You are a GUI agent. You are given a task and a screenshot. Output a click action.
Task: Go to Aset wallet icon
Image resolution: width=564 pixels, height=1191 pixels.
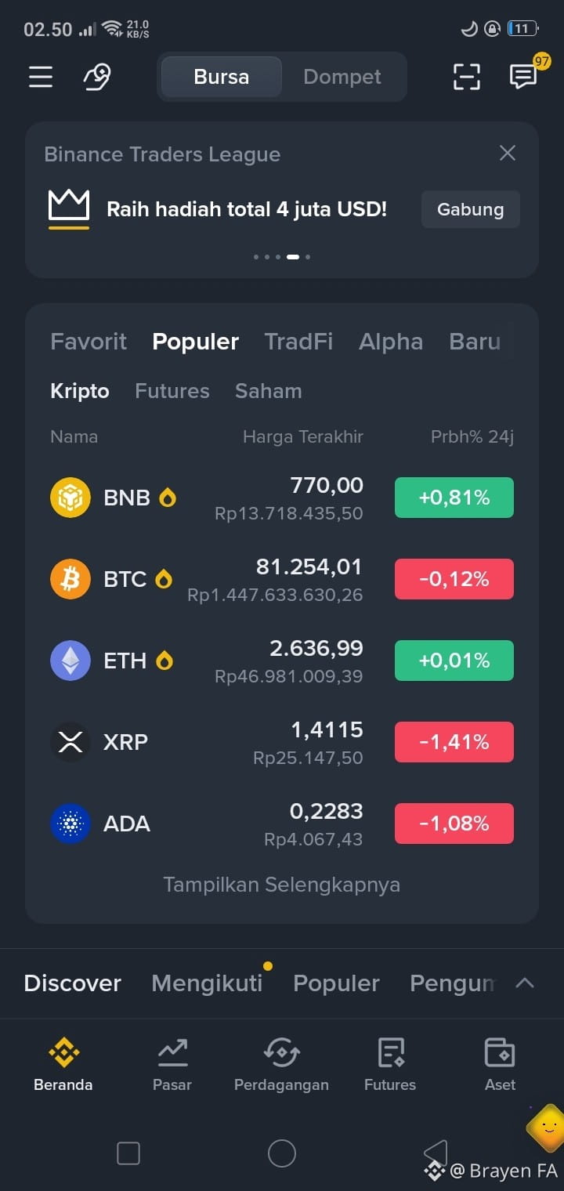click(500, 1064)
